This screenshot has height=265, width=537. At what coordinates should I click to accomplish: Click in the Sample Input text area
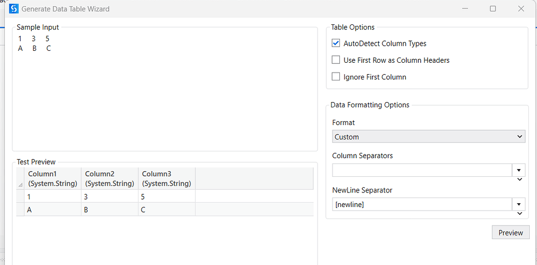(x=164, y=93)
